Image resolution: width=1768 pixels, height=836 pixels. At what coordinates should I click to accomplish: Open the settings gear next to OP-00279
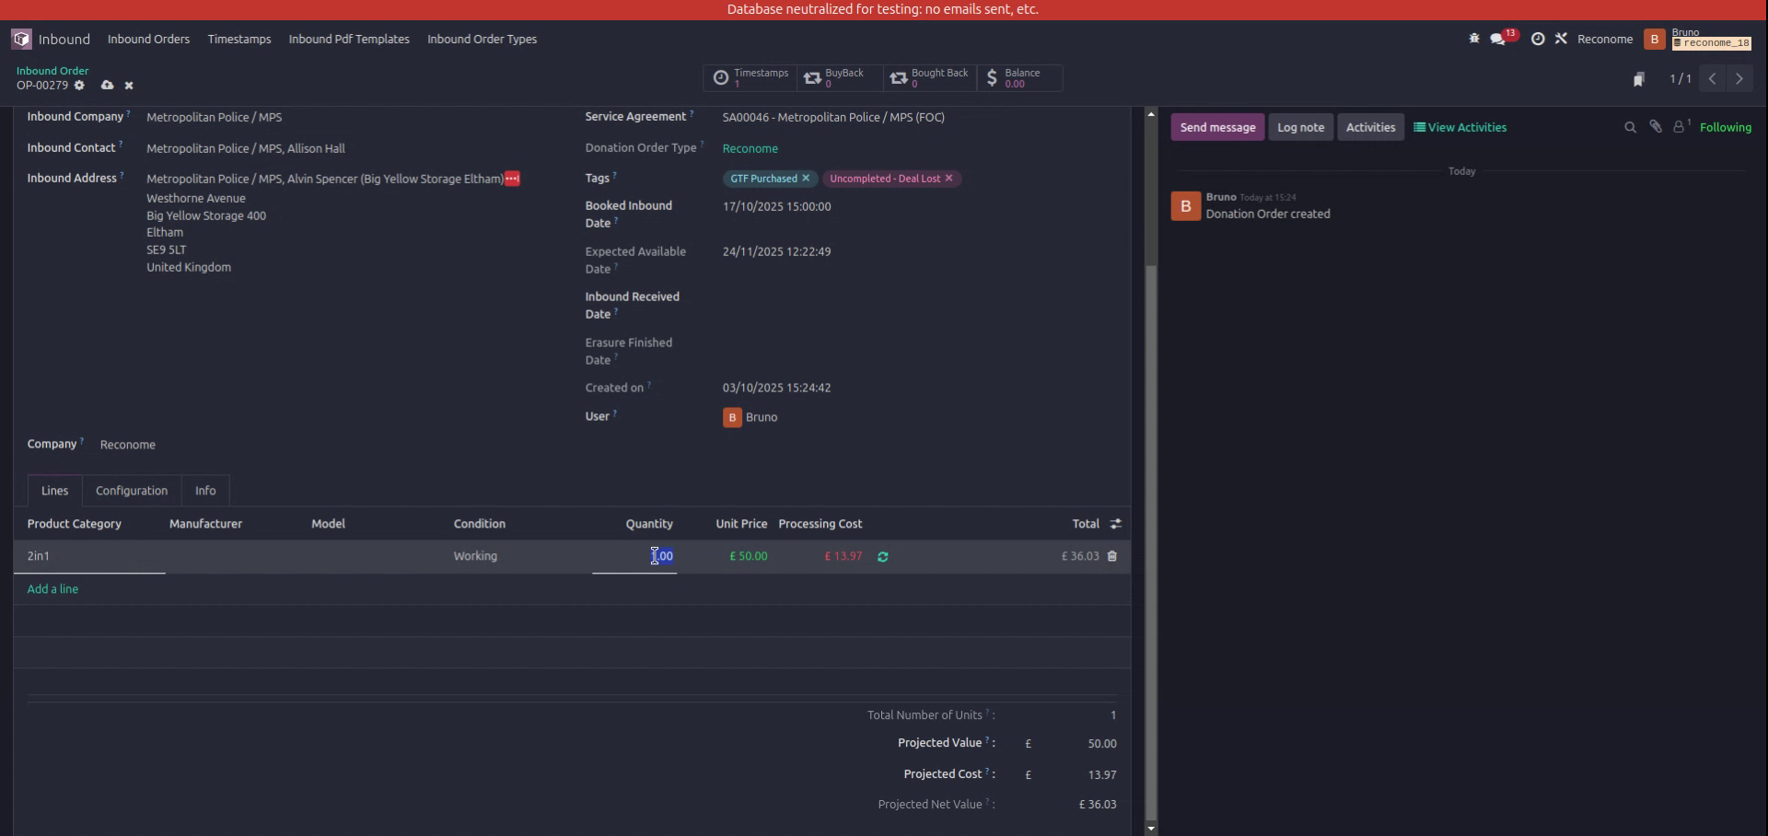pyautogui.click(x=80, y=85)
